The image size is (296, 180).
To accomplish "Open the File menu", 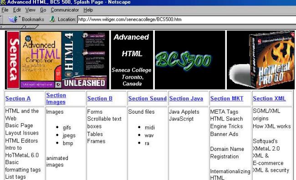I will click(x=5, y=10).
